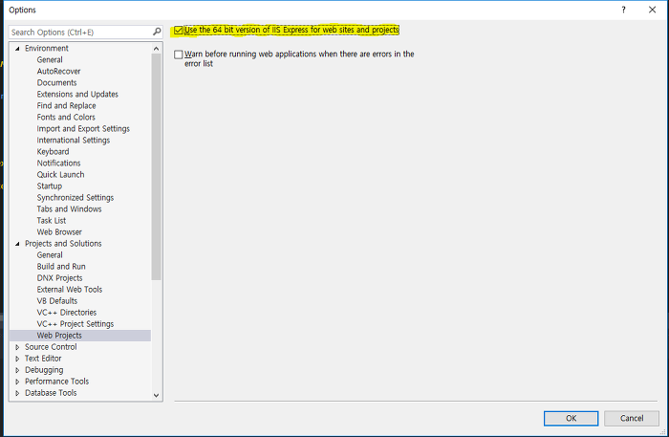The width and height of the screenshot is (669, 437).
Task: Select Quick Launch in the tree
Action: [60, 175]
